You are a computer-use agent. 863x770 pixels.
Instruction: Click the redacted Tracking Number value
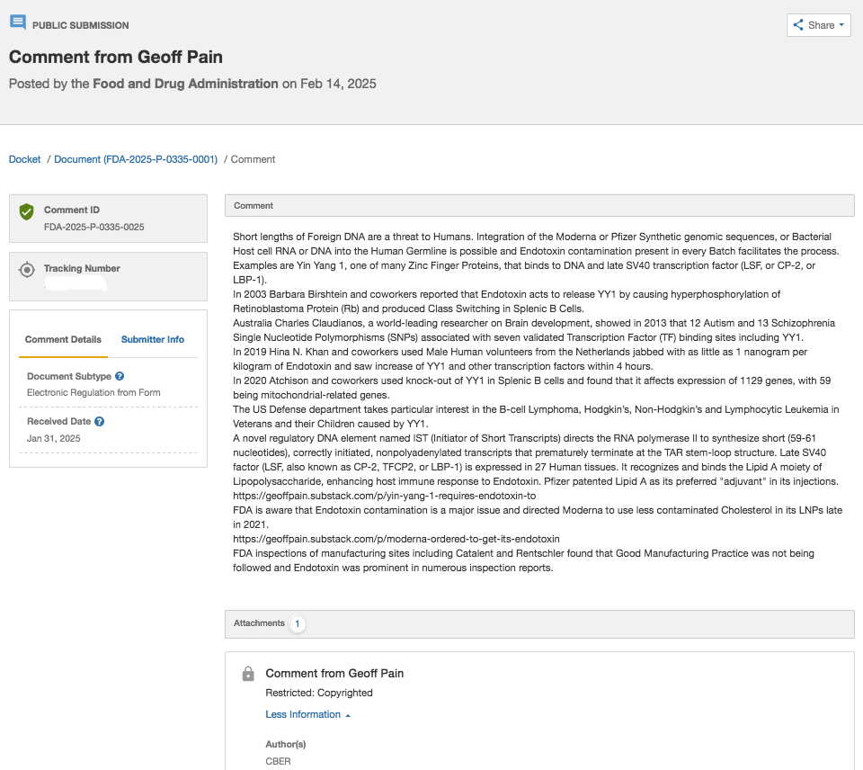point(76,284)
